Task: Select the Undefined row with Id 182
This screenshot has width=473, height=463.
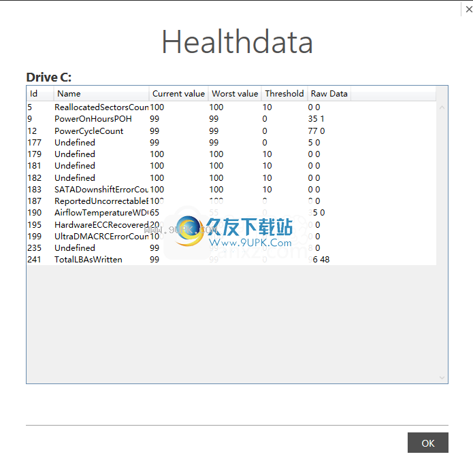Action: coord(231,178)
